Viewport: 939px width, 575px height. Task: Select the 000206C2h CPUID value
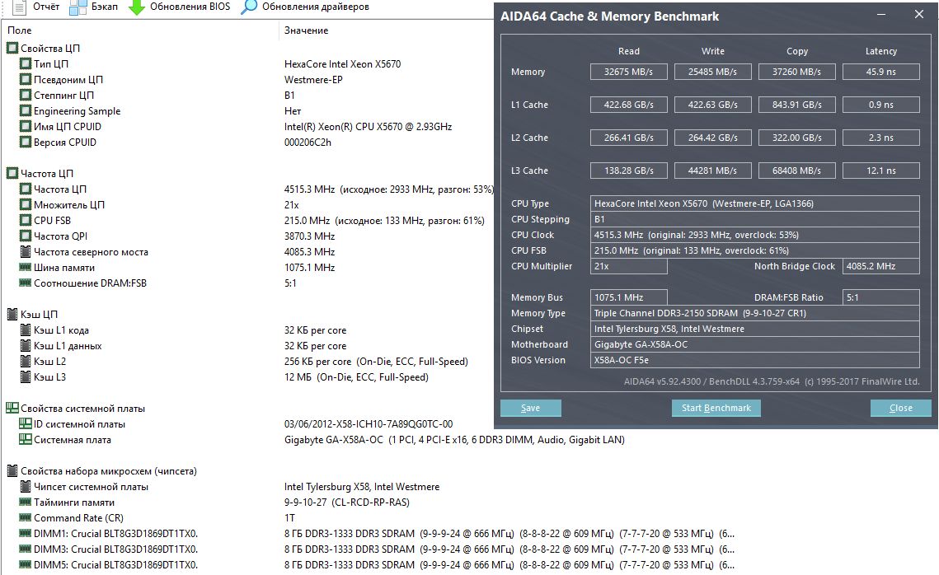coord(308,143)
